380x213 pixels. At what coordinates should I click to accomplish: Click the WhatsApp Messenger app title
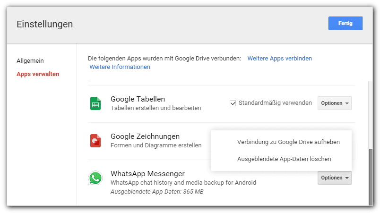147,173
